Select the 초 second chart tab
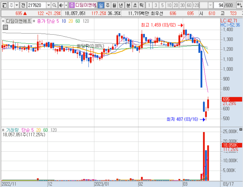The width and height of the screenshot is (243, 187). (135, 5)
